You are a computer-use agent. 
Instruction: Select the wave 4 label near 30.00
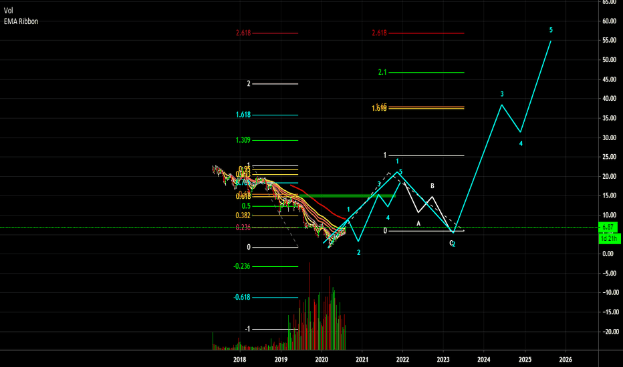pyautogui.click(x=521, y=143)
